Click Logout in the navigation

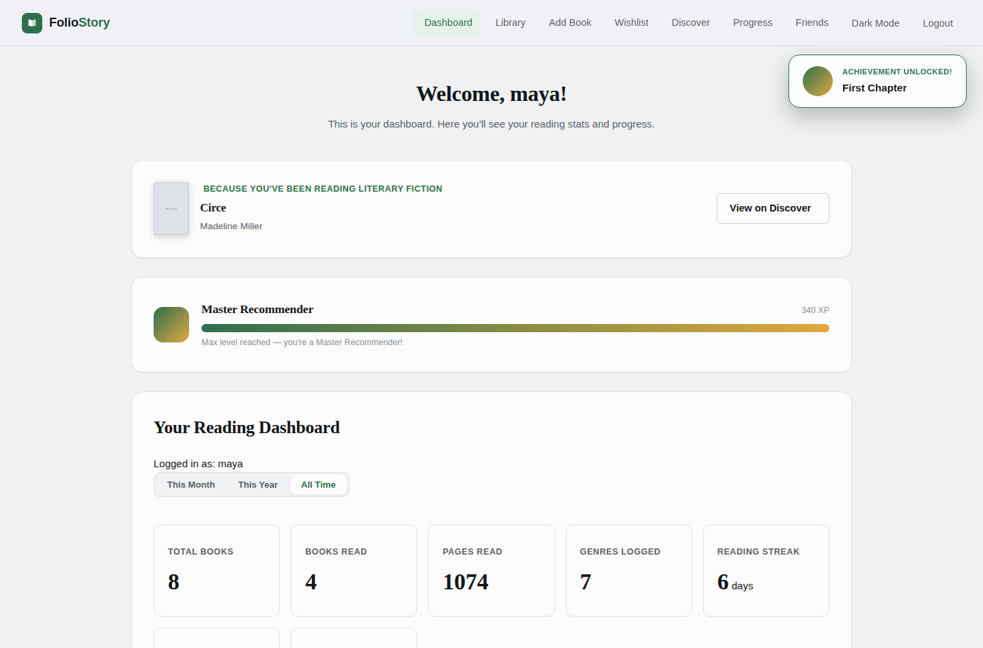coord(938,23)
